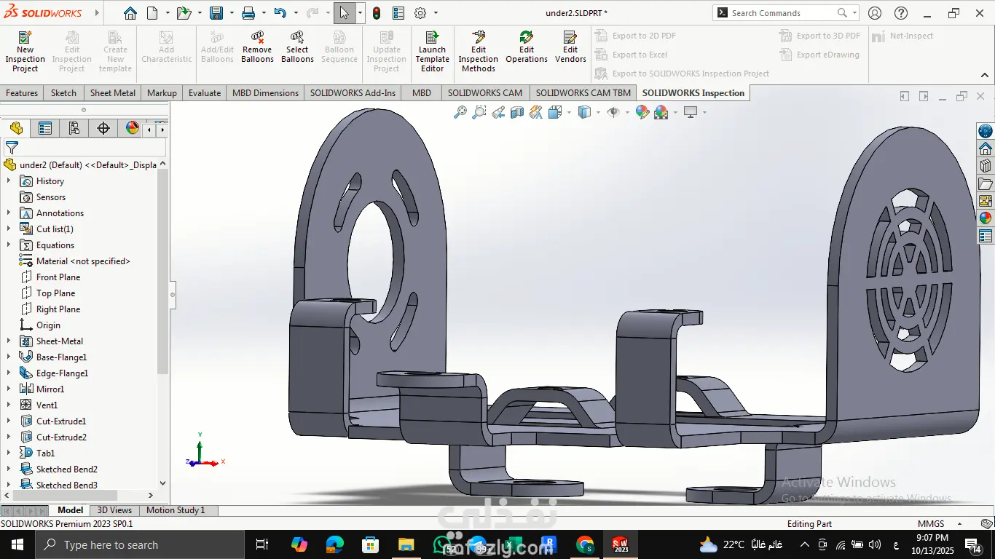Expand the Base-Flange1 feature
The height and width of the screenshot is (559, 995).
(9, 357)
